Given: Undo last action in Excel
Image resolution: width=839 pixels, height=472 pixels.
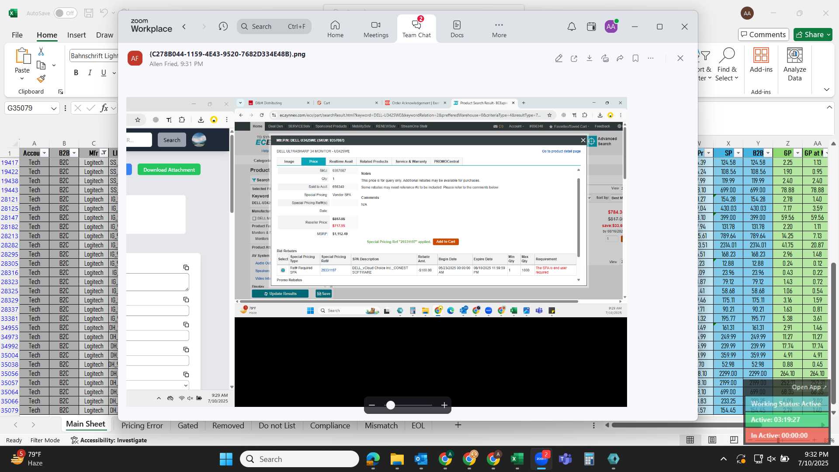Looking at the screenshot, I should click(104, 13).
